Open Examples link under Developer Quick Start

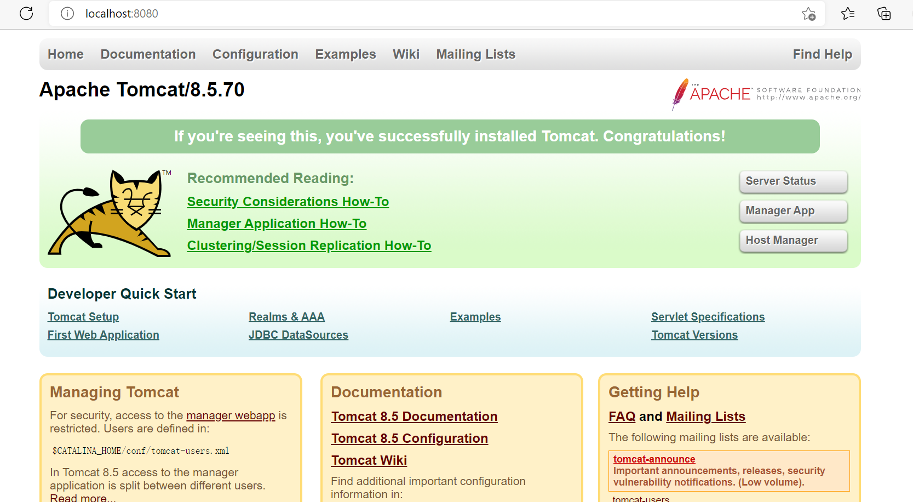point(475,317)
